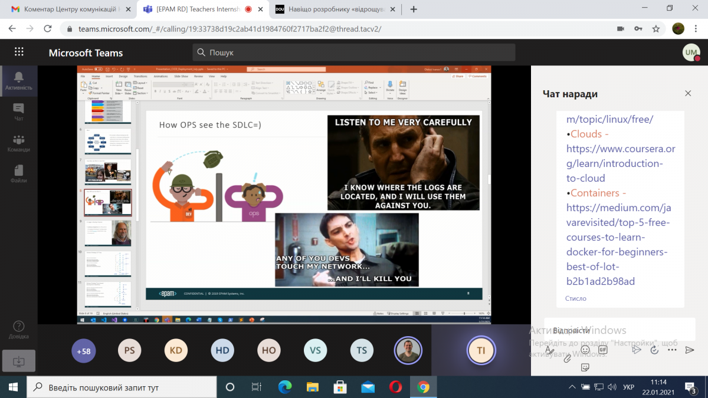The image size is (708, 398).
Task: Click the Відповісти reply input field
Action: 619,330
